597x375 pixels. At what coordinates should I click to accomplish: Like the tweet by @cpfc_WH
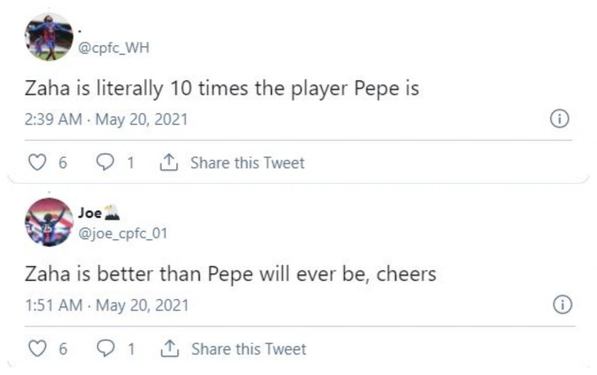37,162
